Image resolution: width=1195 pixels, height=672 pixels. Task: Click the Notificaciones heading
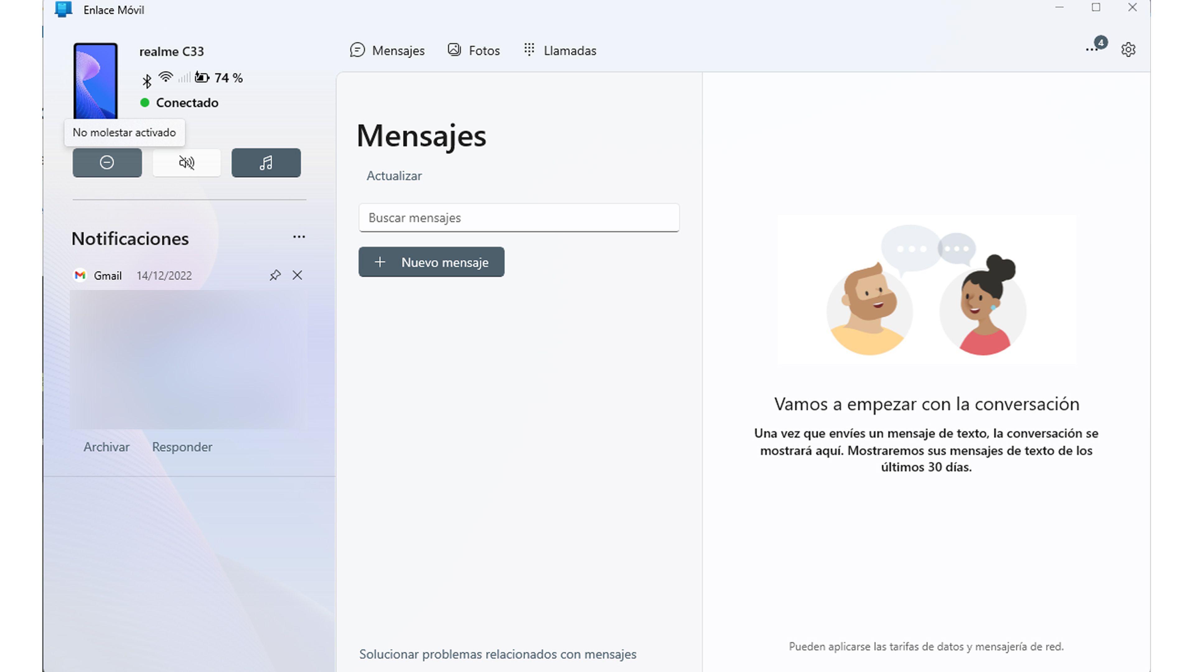coord(130,239)
